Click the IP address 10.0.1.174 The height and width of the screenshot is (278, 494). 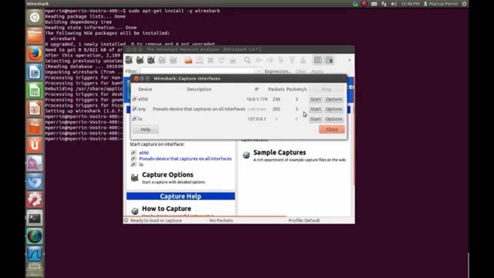[x=257, y=99]
